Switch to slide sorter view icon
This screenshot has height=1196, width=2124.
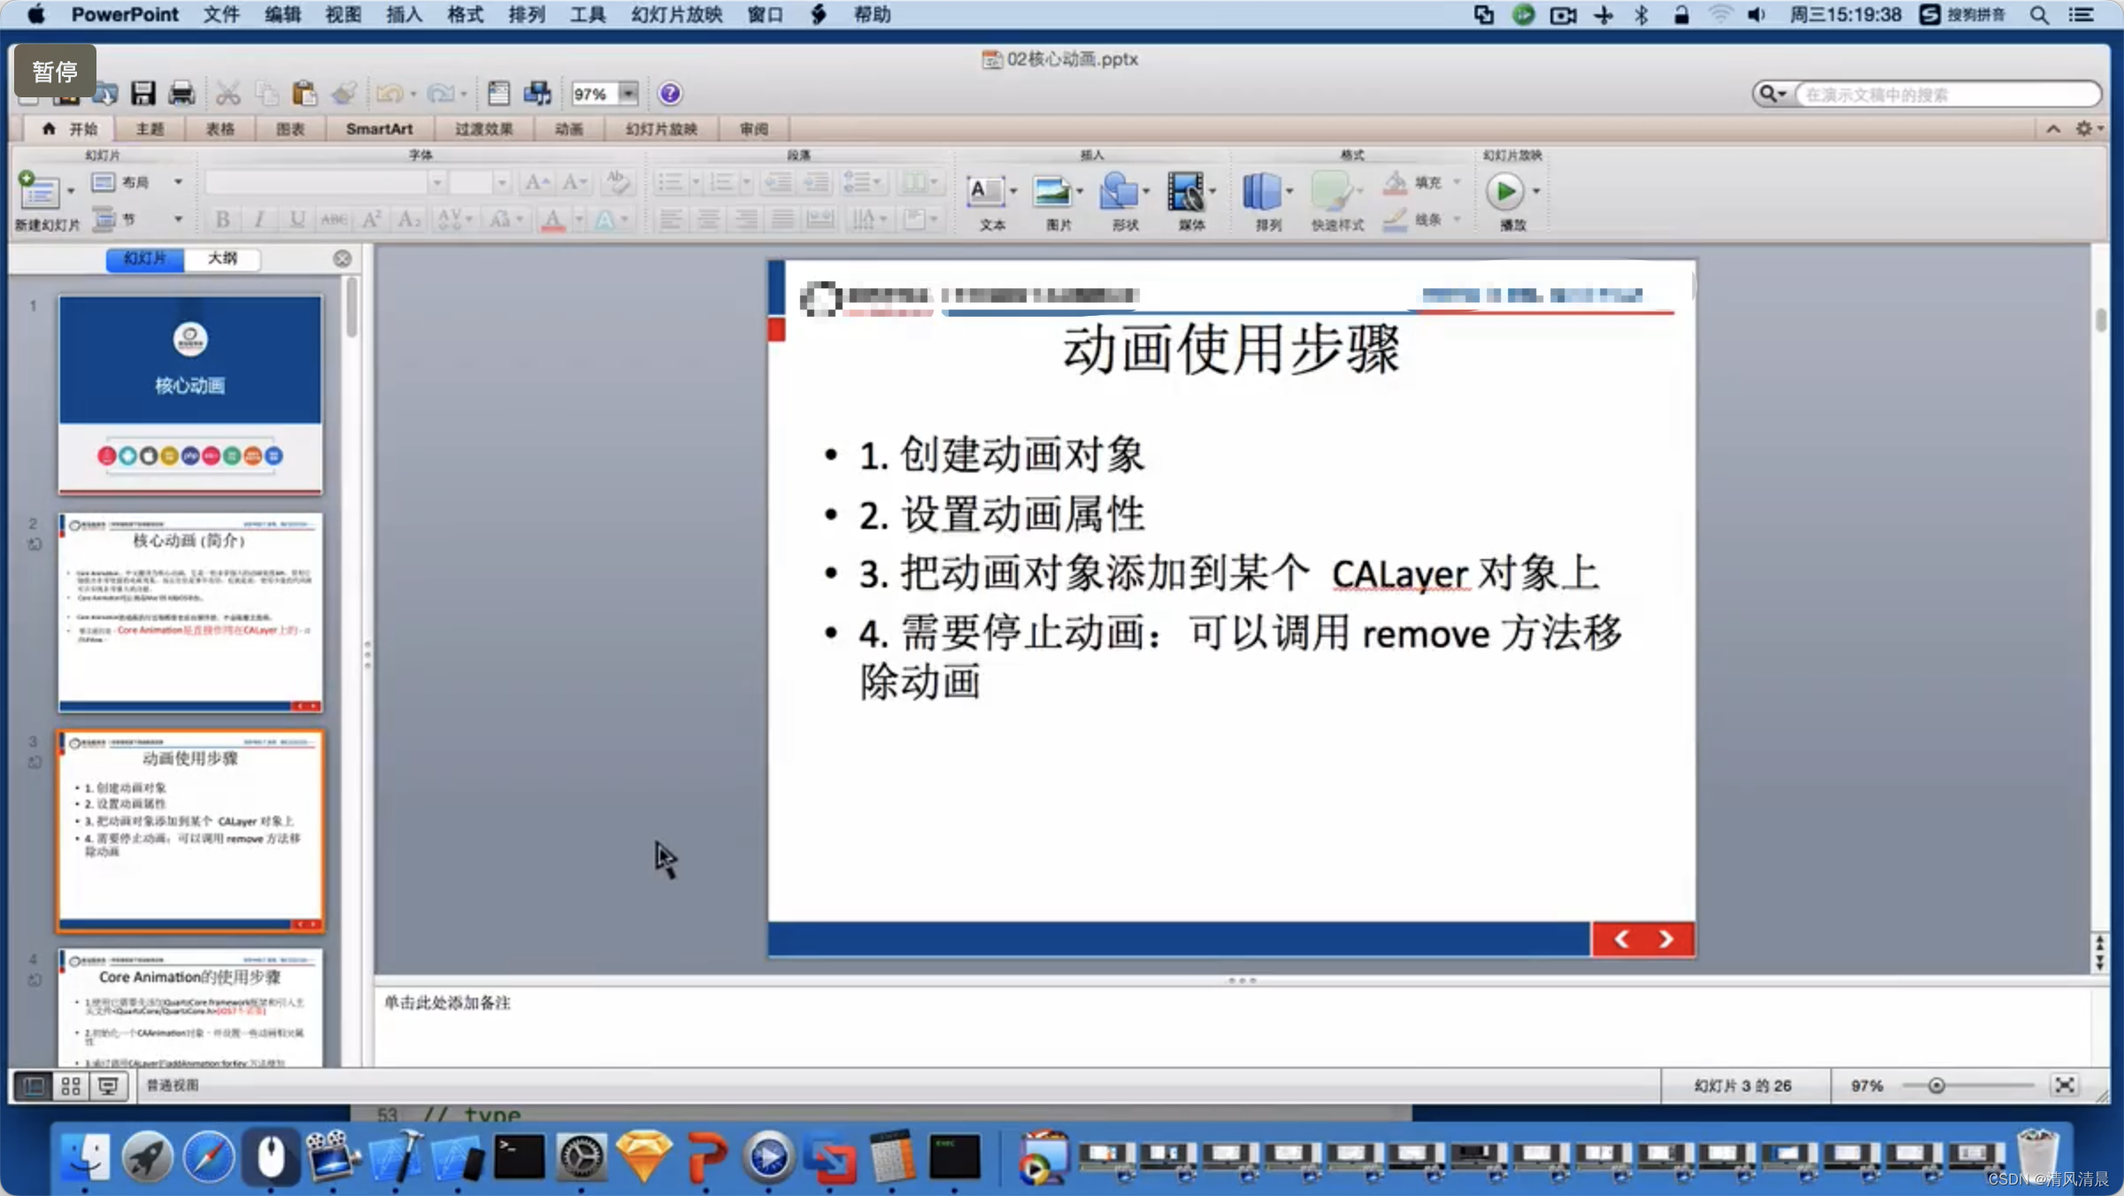click(x=71, y=1085)
